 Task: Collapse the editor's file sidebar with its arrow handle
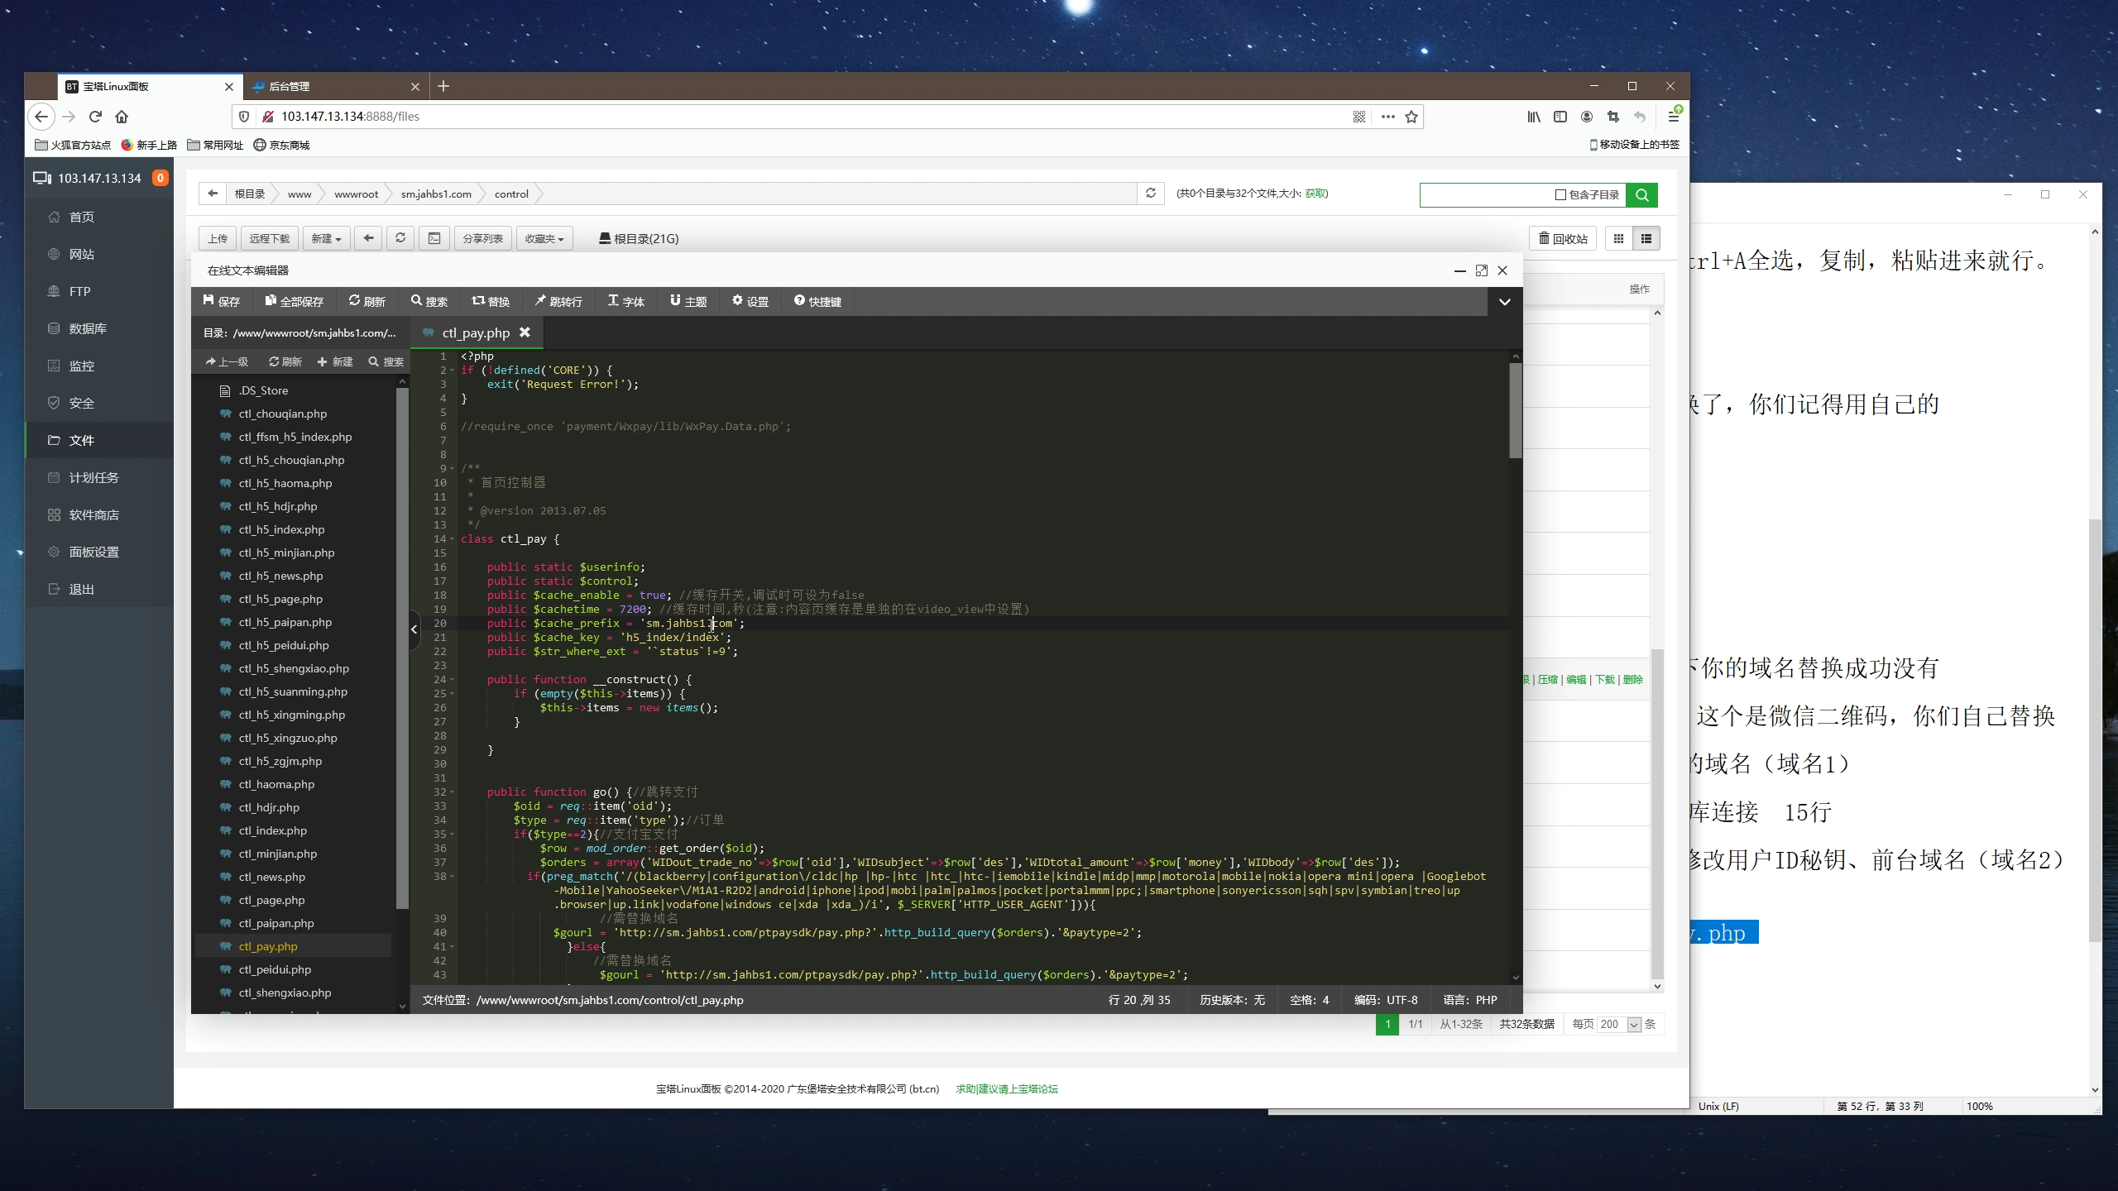pyautogui.click(x=414, y=629)
